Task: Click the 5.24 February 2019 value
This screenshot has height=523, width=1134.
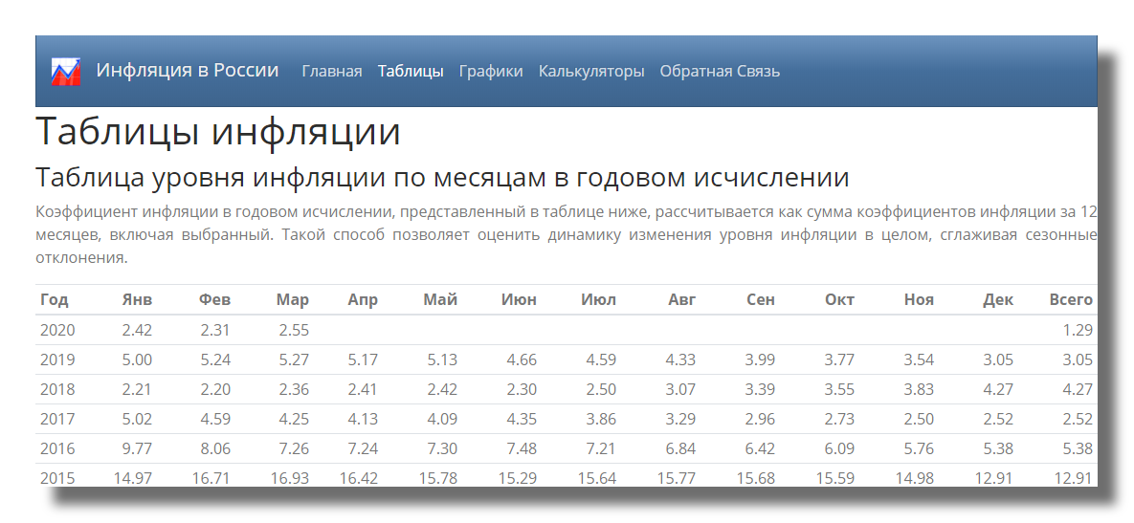Action: tap(215, 360)
